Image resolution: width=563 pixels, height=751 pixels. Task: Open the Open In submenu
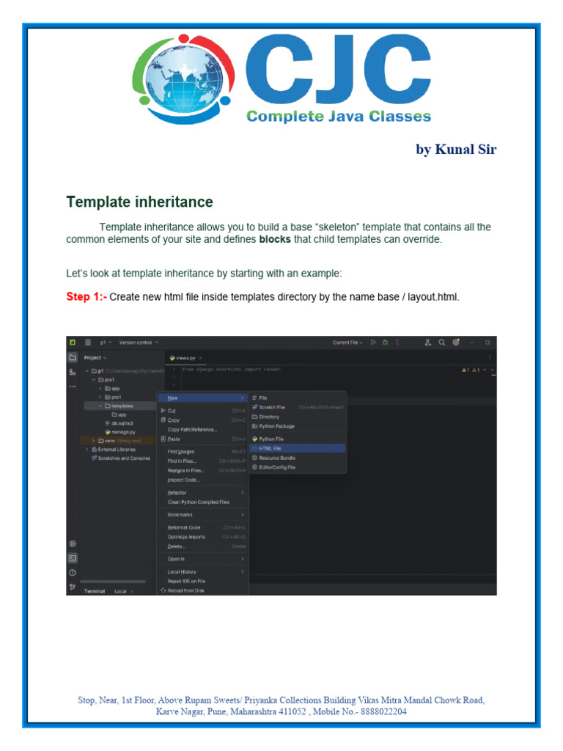[x=203, y=560]
